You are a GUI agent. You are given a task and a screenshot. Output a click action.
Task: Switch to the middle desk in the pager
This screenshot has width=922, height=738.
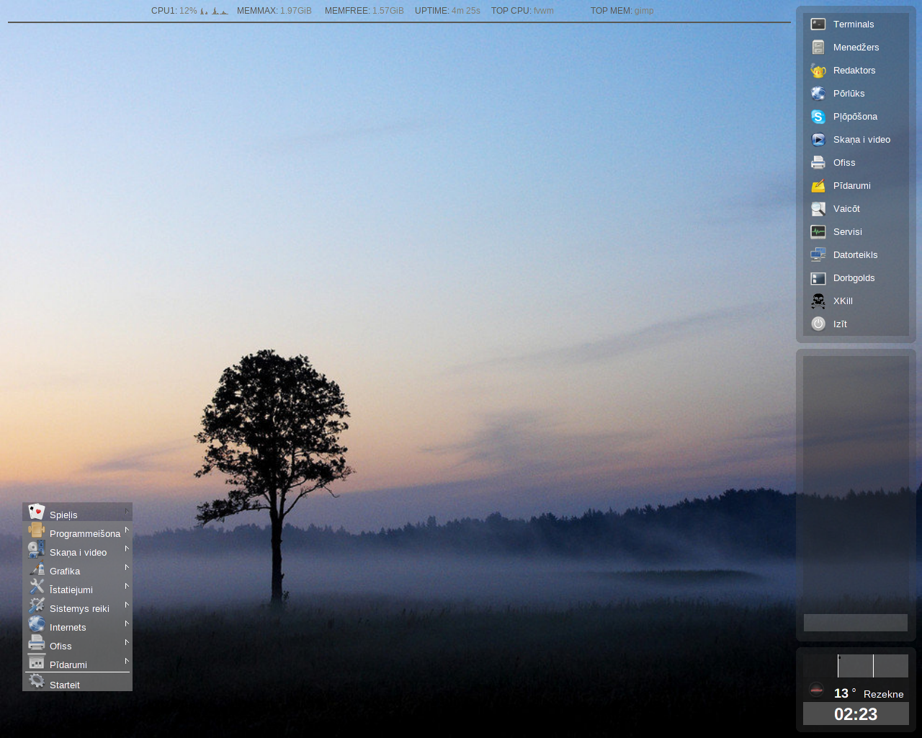(856, 666)
